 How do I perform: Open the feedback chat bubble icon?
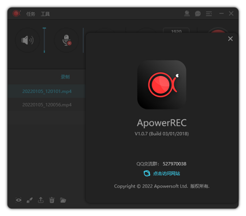(198, 14)
